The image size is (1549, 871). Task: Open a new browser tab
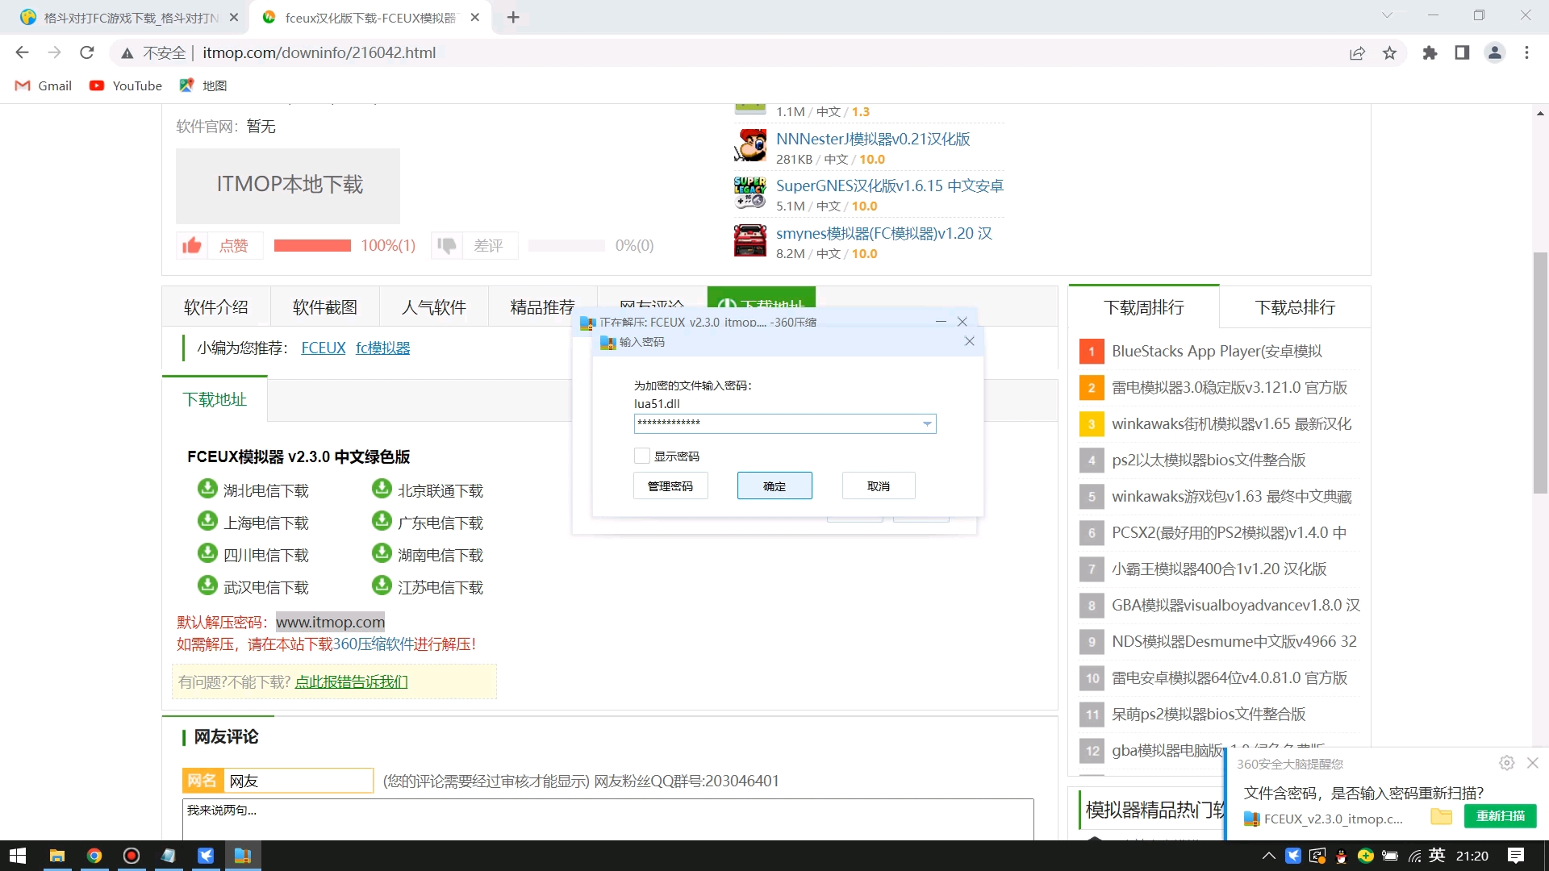pyautogui.click(x=513, y=17)
